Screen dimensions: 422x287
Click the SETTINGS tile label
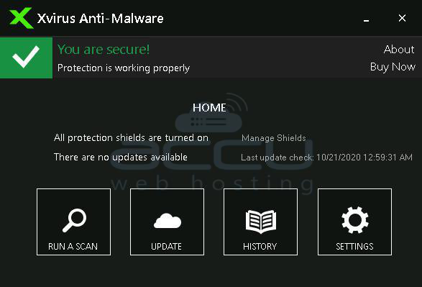354,246
